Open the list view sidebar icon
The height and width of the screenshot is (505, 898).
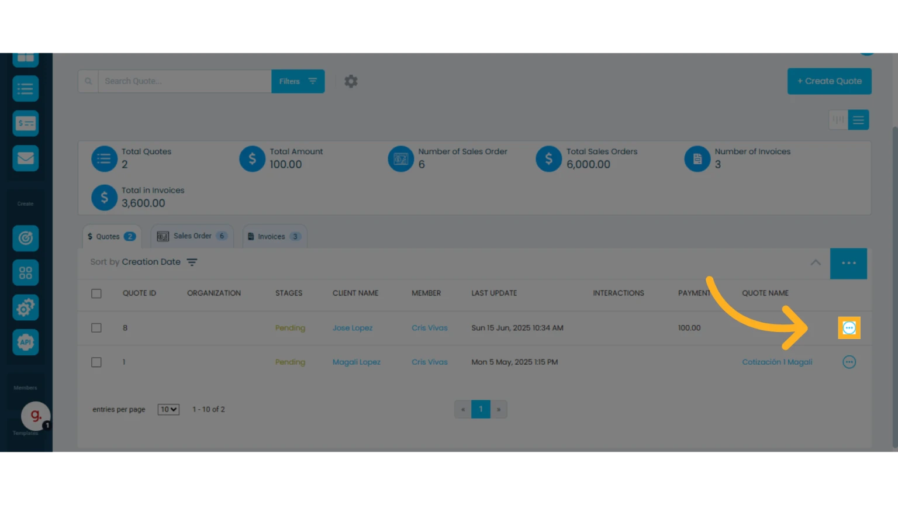(25, 89)
